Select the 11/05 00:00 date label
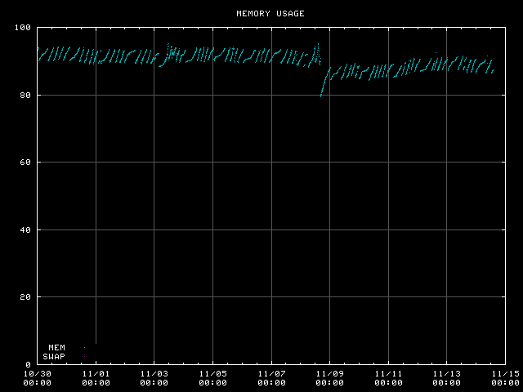 tap(212, 377)
